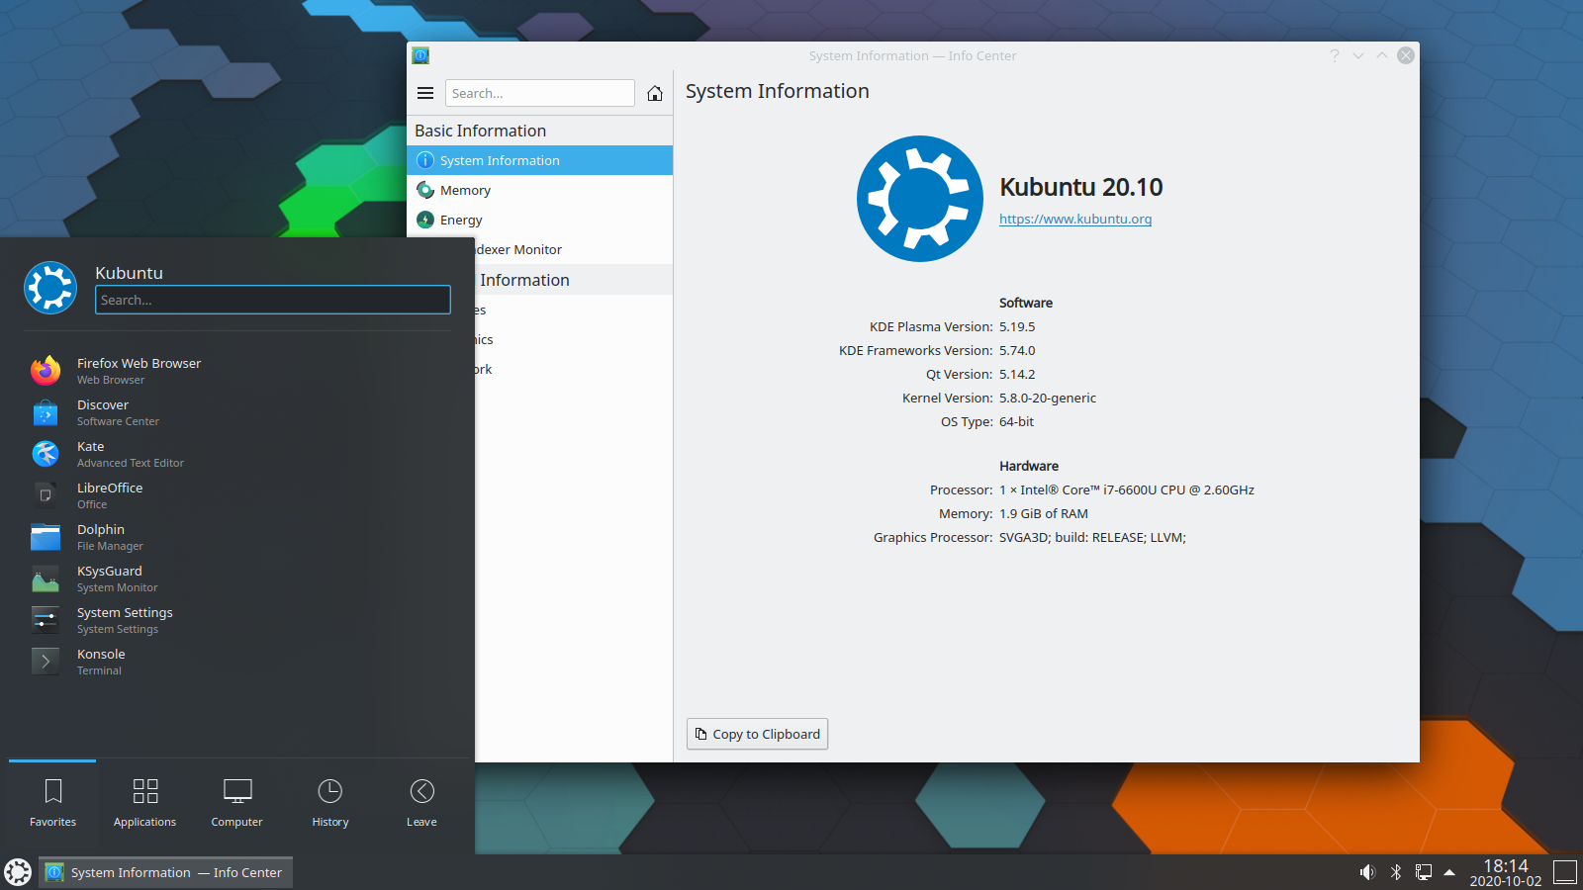Switch to the History tab
This screenshot has width=1583, height=890.
point(330,803)
